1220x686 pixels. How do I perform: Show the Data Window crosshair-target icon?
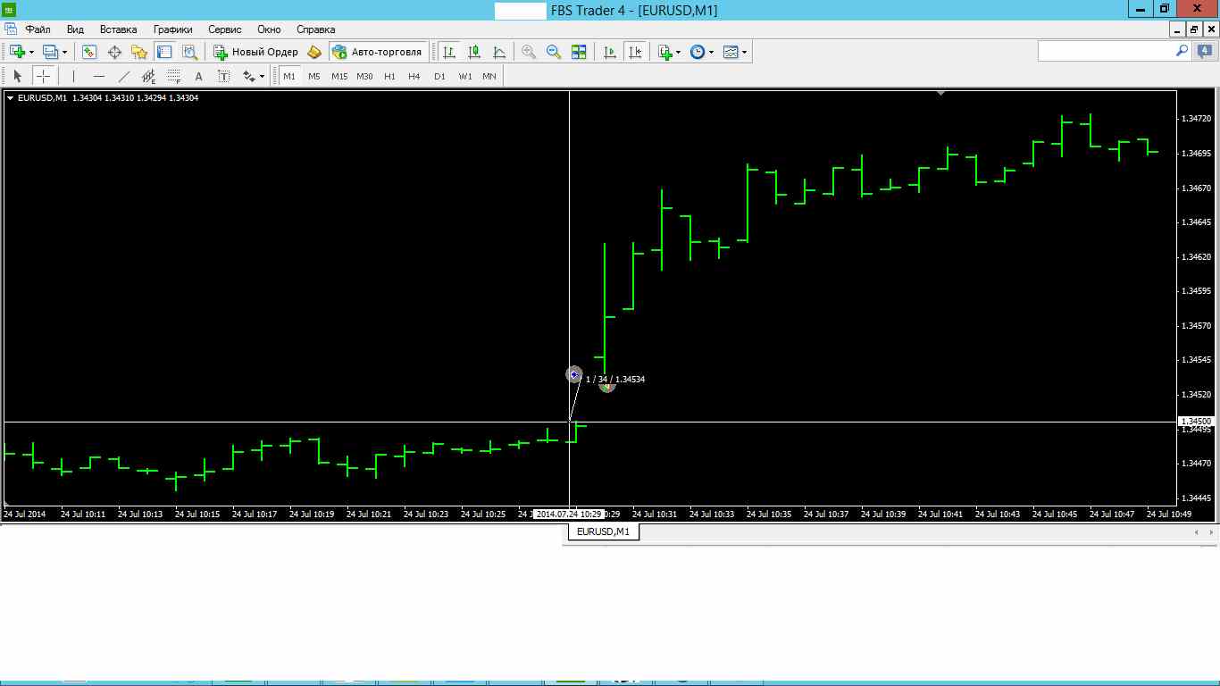114,52
